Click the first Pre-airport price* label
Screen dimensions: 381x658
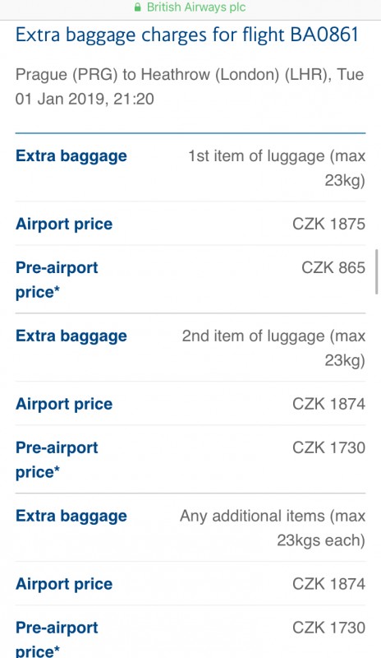tap(57, 280)
